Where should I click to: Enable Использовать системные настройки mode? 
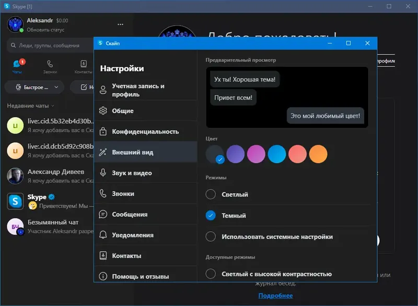(x=211, y=237)
